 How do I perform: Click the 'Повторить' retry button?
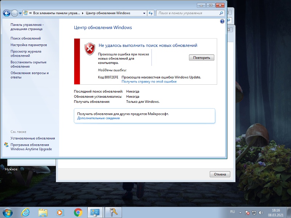coord(202,57)
